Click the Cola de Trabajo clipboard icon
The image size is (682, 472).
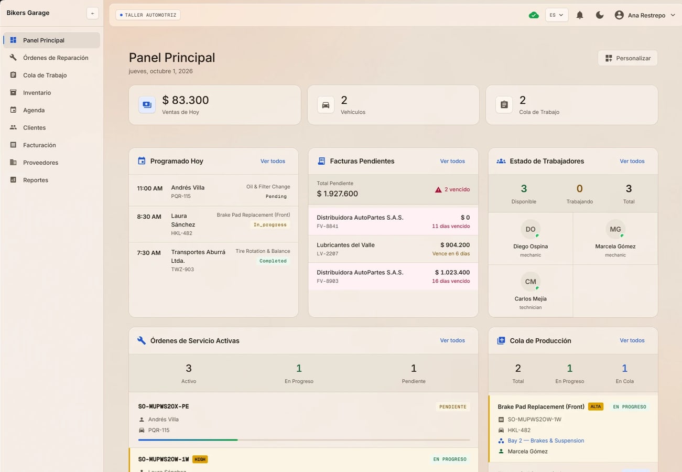[x=504, y=105]
